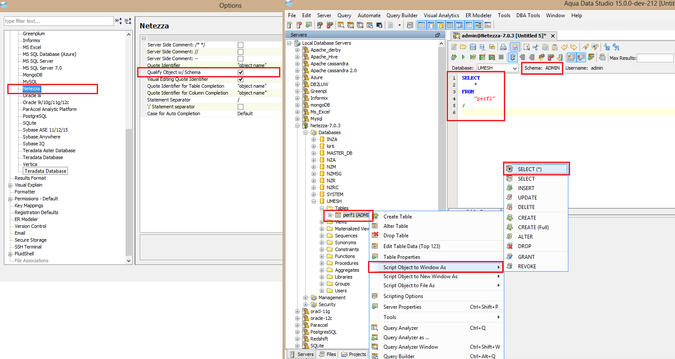675x359 pixels.
Task: Click the restore icon on Servers panel header
Action: [438, 35]
